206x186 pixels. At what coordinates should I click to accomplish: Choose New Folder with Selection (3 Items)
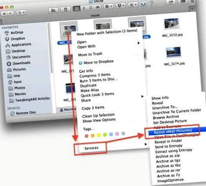coord(107,32)
